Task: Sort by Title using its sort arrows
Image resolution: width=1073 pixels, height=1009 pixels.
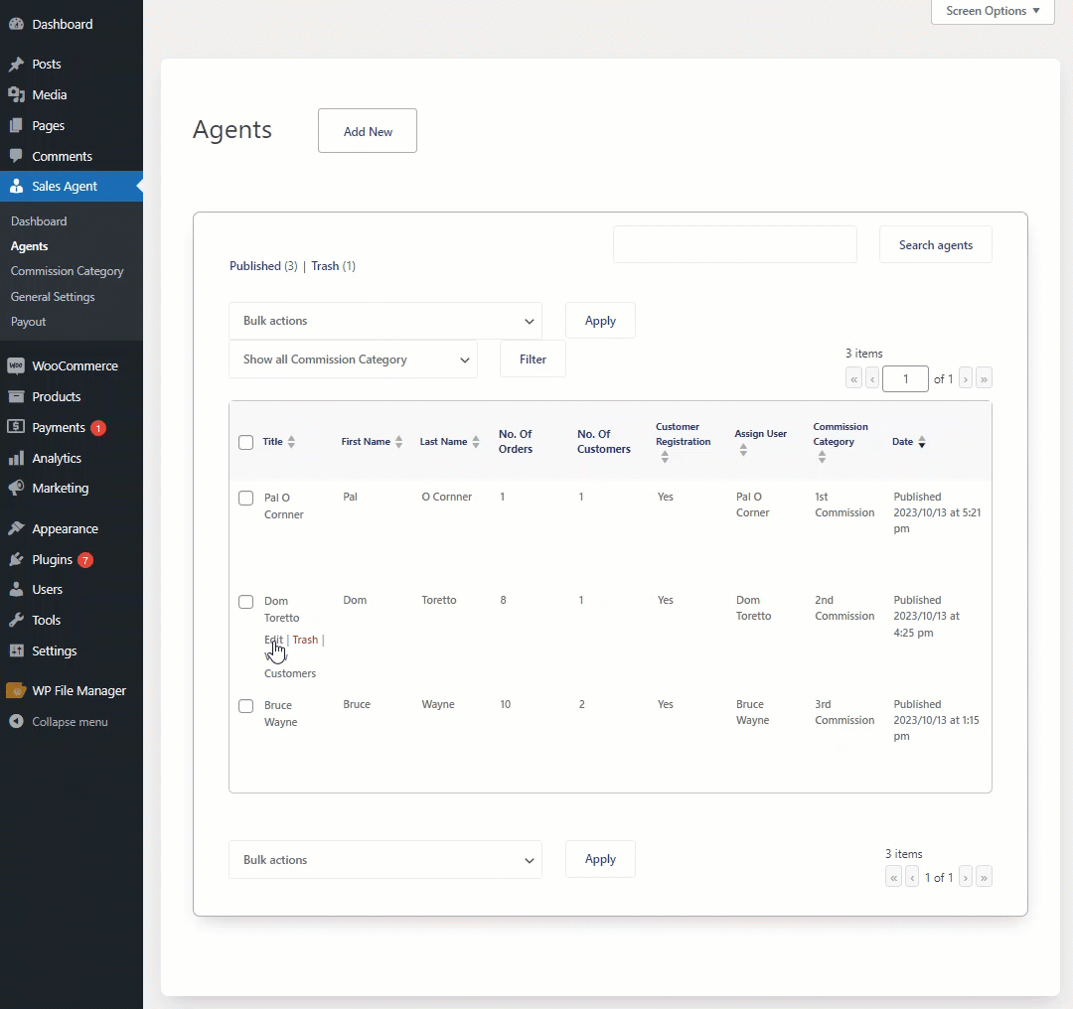Action: click(291, 442)
